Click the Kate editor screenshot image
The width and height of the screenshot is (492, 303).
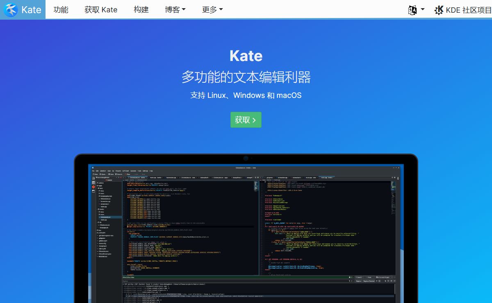246,233
